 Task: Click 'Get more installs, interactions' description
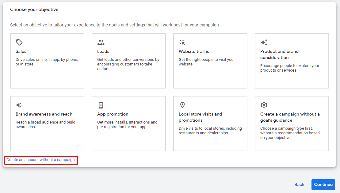click(127, 124)
